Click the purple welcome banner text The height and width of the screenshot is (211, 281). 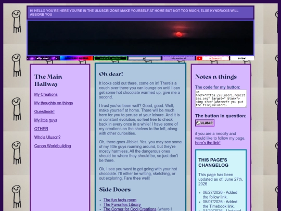pos(134,13)
